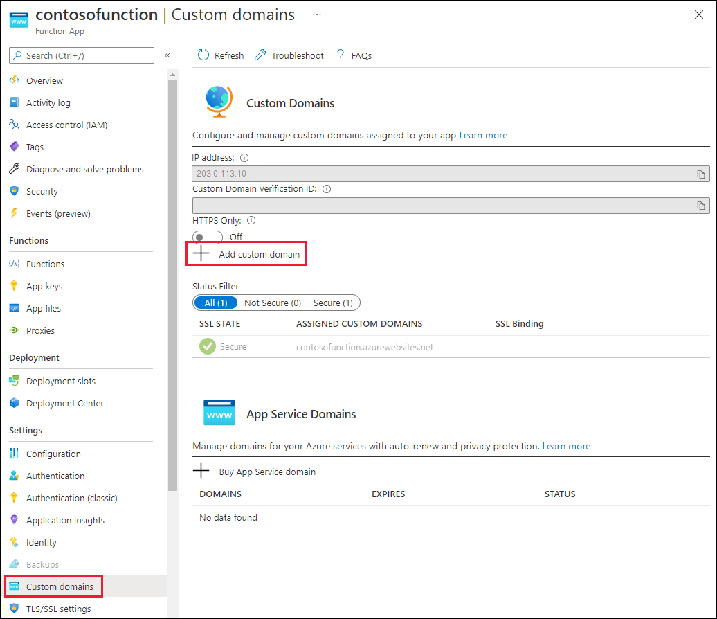The image size is (717, 619).
Task: Open the more options ellipsis menu
Action: coord(316,15)
